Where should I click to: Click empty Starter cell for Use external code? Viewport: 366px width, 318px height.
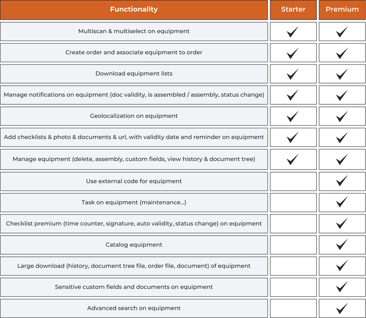[x=293, y=181]
